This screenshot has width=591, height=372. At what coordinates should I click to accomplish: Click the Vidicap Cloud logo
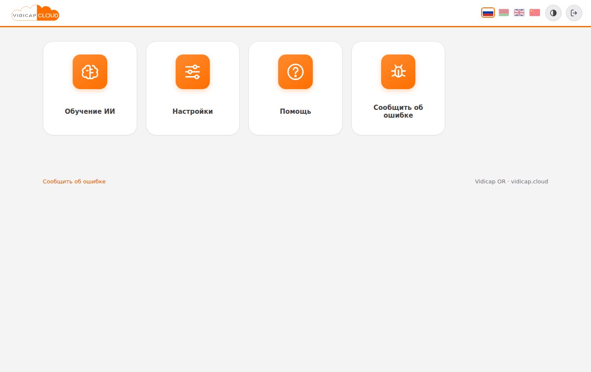coord(35,13)
